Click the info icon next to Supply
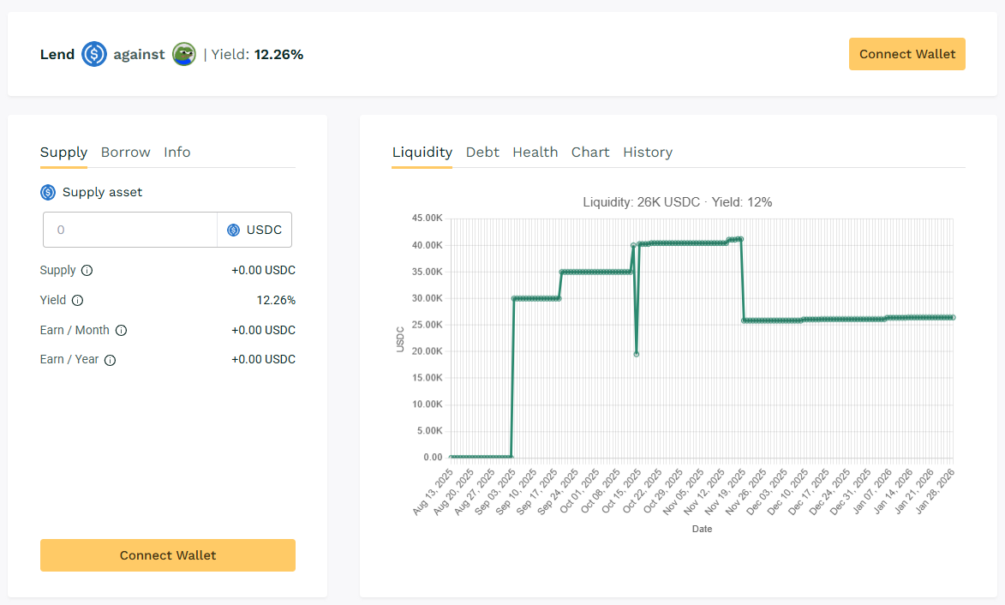 tap(87, 271)
